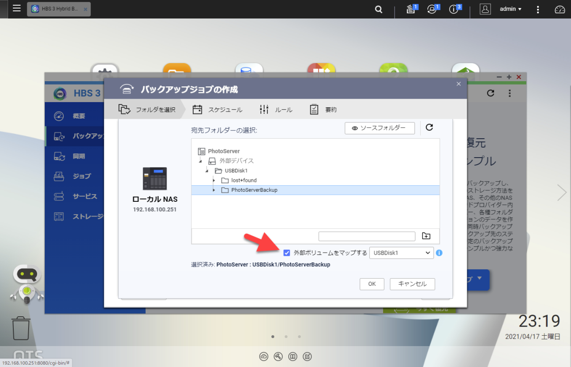Open the desktop trash bin
571x367 pixels.
(21, 329)
